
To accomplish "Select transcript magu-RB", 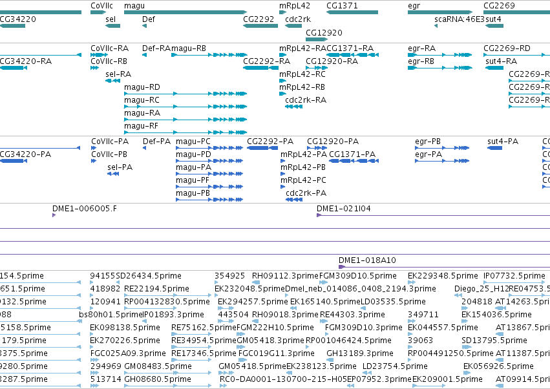I will click(209, 55).
